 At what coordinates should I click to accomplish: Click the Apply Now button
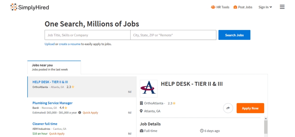tap(250, 108)
